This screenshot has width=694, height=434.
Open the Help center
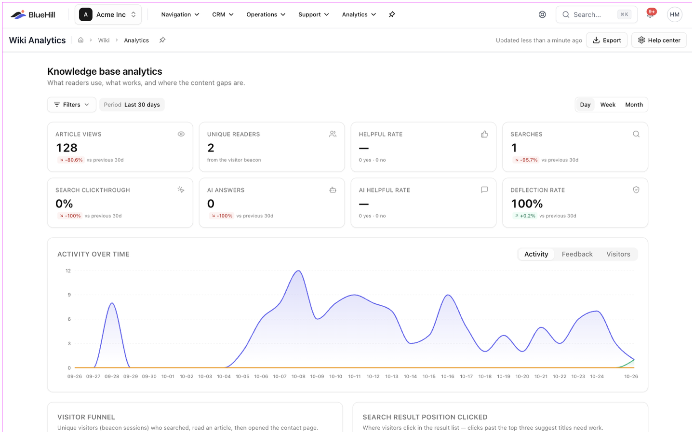(x=659, y=40)
